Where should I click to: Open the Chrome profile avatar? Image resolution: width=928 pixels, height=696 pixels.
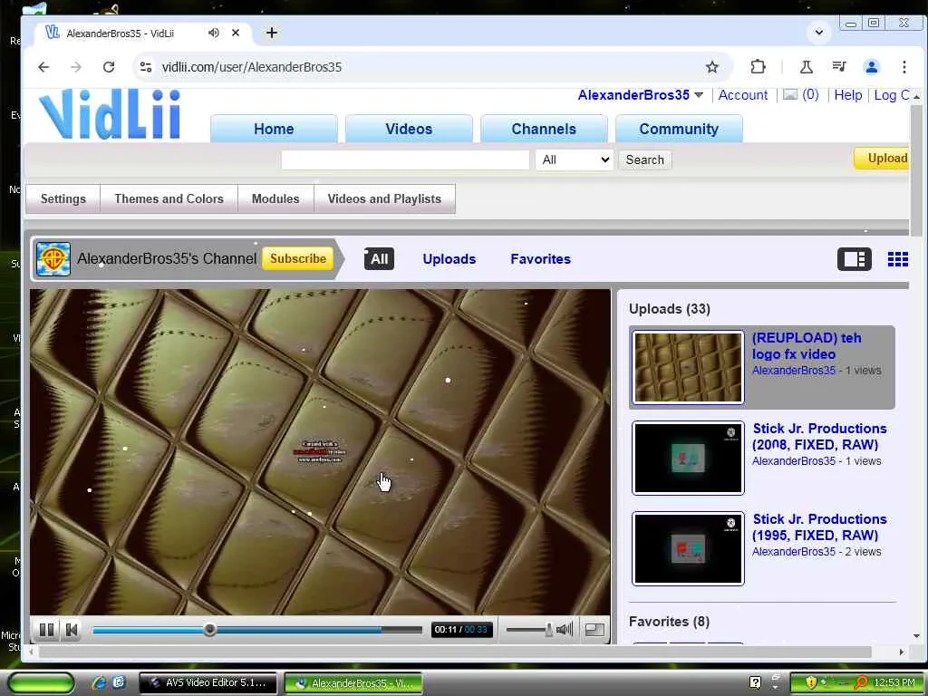pyautogui.click(x=871, y=67)
